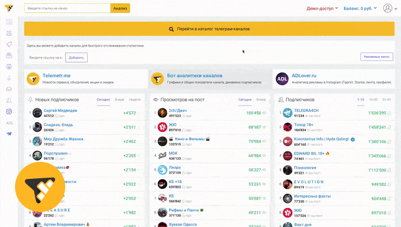Image resolution: width=401 pixels, height=227 pixels.
Task: Focus the top channel link input field
Action: [x=68, y=8]
